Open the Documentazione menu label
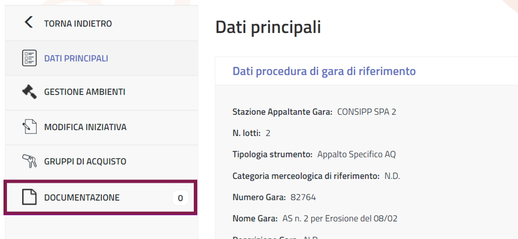The height and width of the screenshot is (239, 518). (x=81, y=198)
